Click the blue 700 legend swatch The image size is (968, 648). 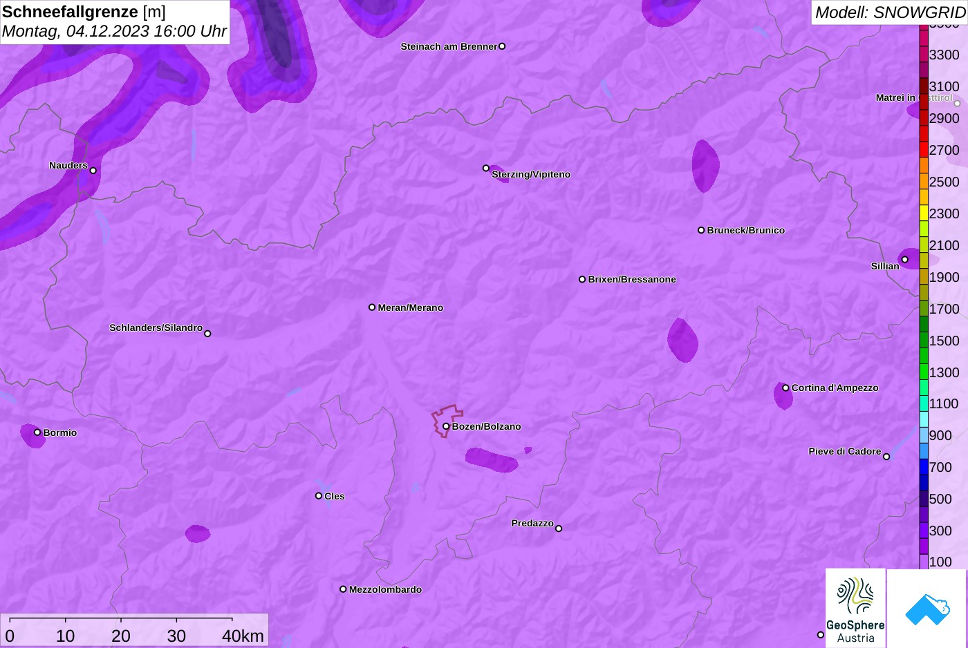[924, 467]
